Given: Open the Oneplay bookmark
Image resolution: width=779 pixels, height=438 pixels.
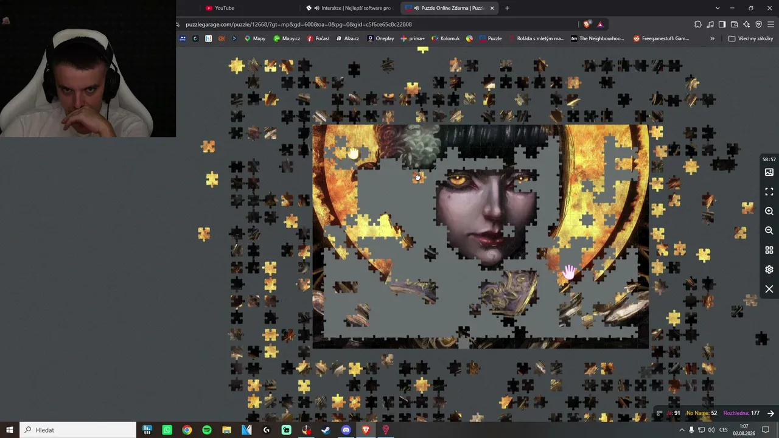Looking at the screenshot, I should pos(380,38).
